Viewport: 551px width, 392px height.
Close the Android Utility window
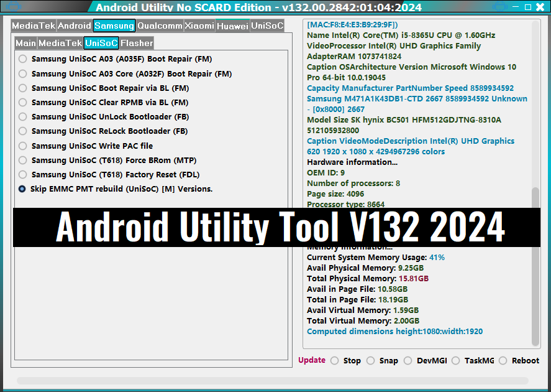click(x=540, y=7)
